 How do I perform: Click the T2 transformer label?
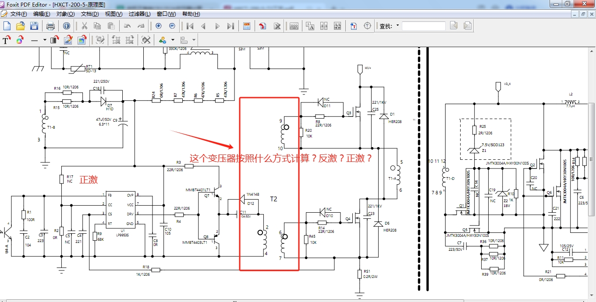point(273,199)
